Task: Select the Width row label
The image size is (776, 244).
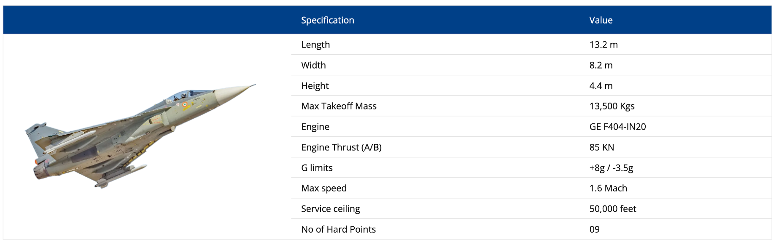Action: (313, 65)
